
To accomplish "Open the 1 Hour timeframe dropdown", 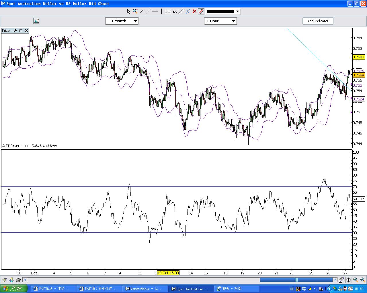I will click(220, 21).
